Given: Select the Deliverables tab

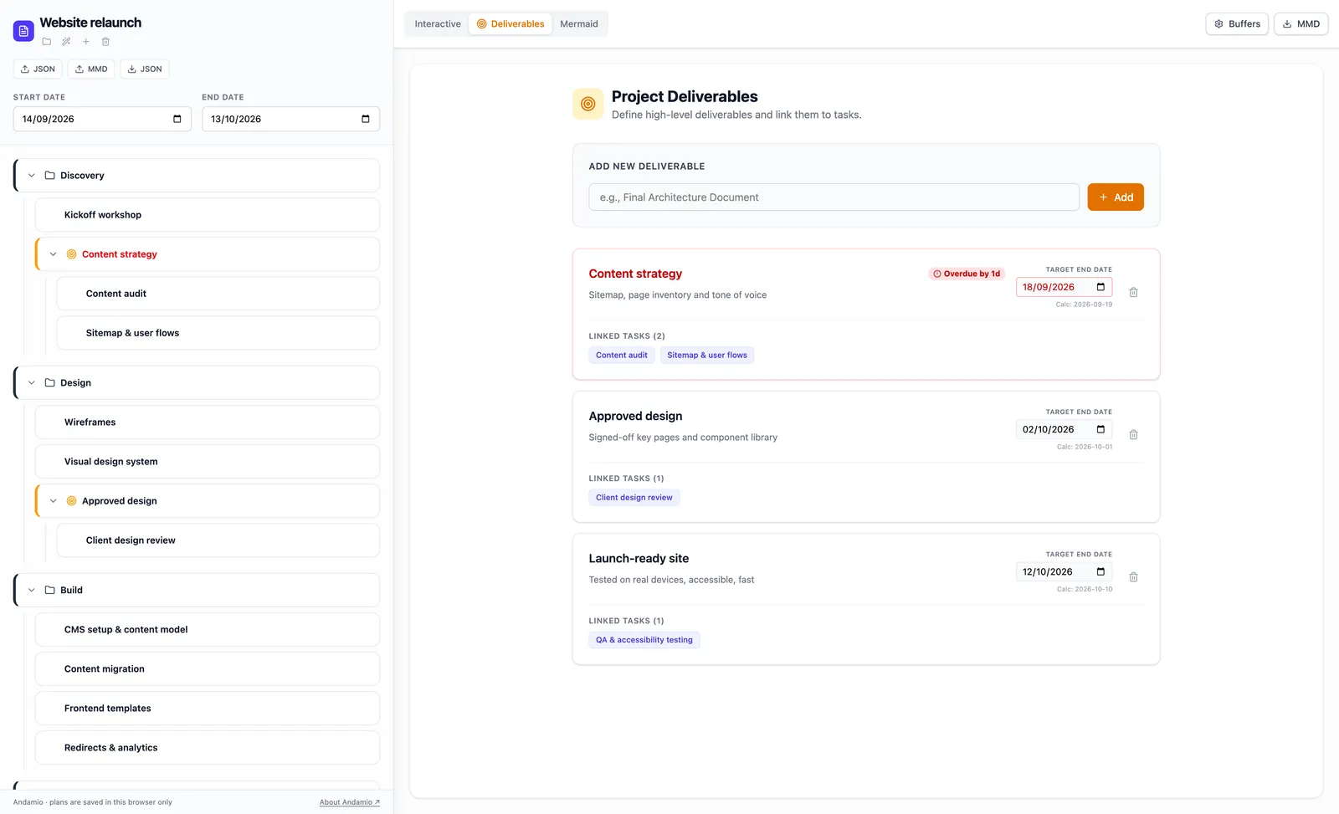Looking at the screenshot, I should click(510, 23).
